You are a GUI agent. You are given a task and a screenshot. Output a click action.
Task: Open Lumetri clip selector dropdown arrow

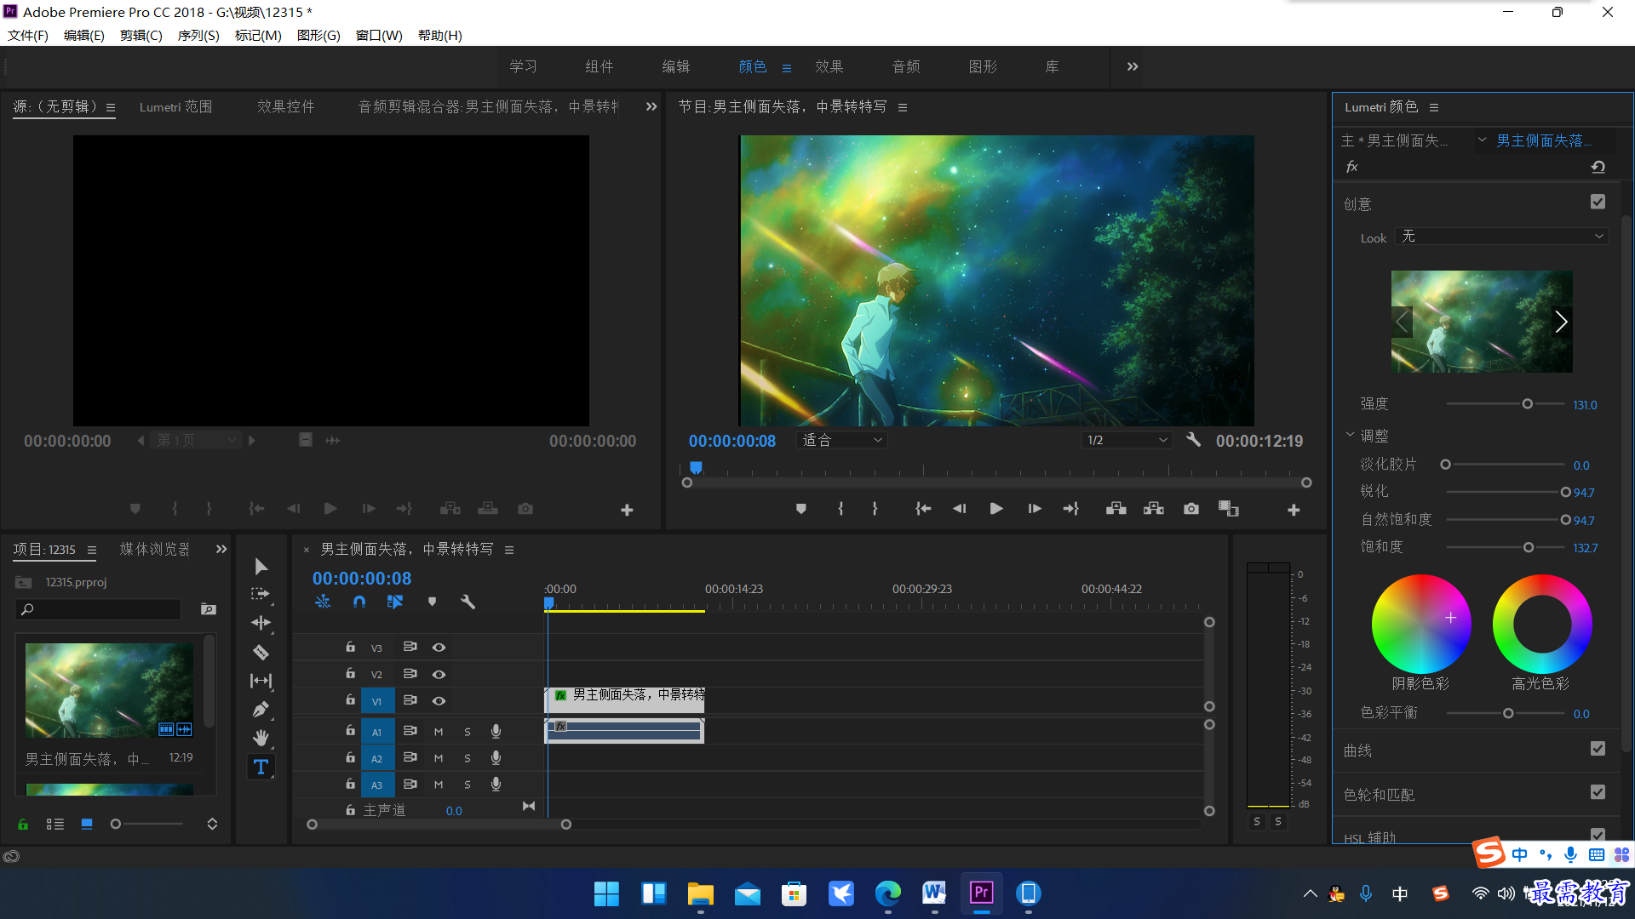click(x=1483, y=140)
